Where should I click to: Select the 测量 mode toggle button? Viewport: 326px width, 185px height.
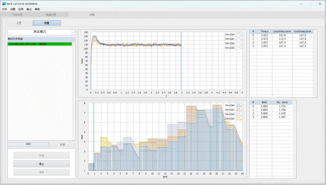[47, 23]
